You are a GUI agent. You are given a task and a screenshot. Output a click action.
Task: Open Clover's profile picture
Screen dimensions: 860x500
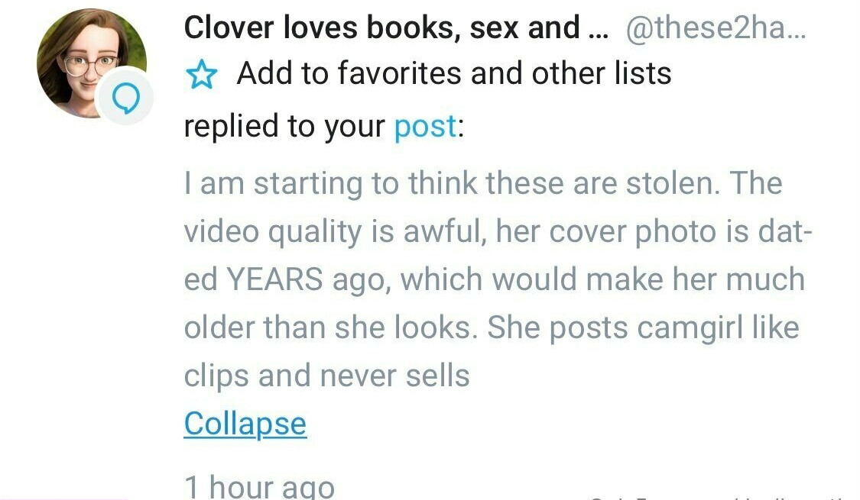pos(92,63)
